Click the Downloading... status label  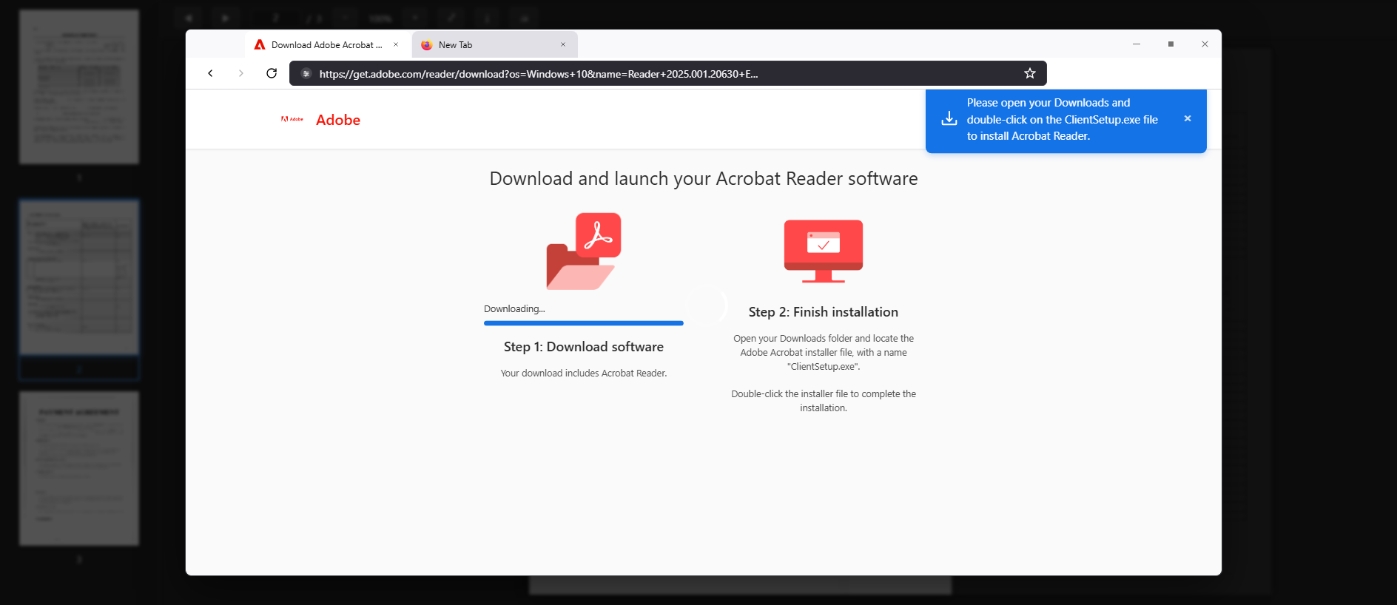[514, 309]
